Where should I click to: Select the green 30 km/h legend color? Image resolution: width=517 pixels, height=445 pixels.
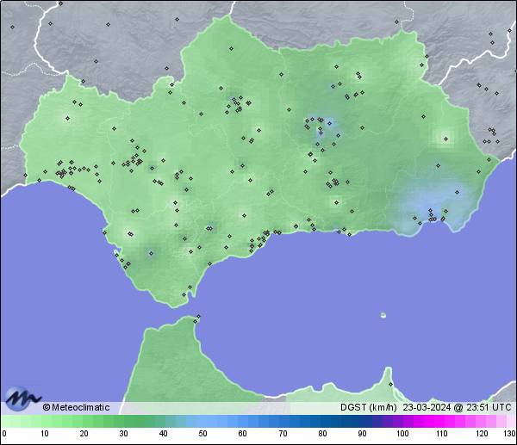[123, 422]
